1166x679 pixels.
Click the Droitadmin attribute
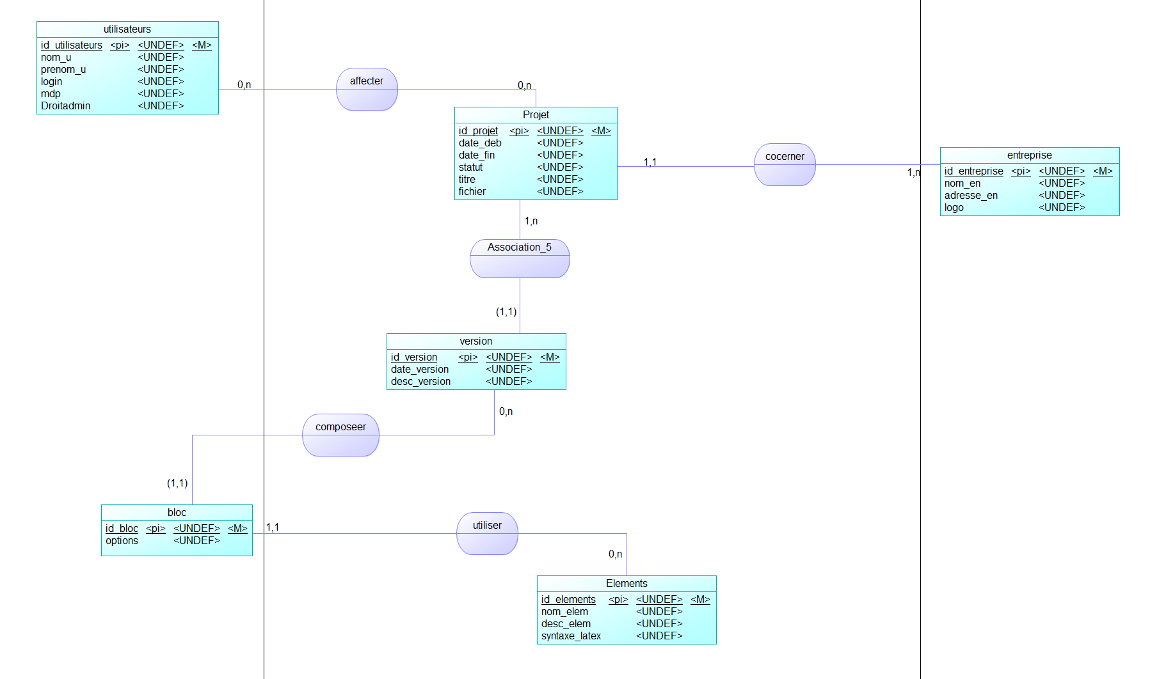[x=66, y=106]
